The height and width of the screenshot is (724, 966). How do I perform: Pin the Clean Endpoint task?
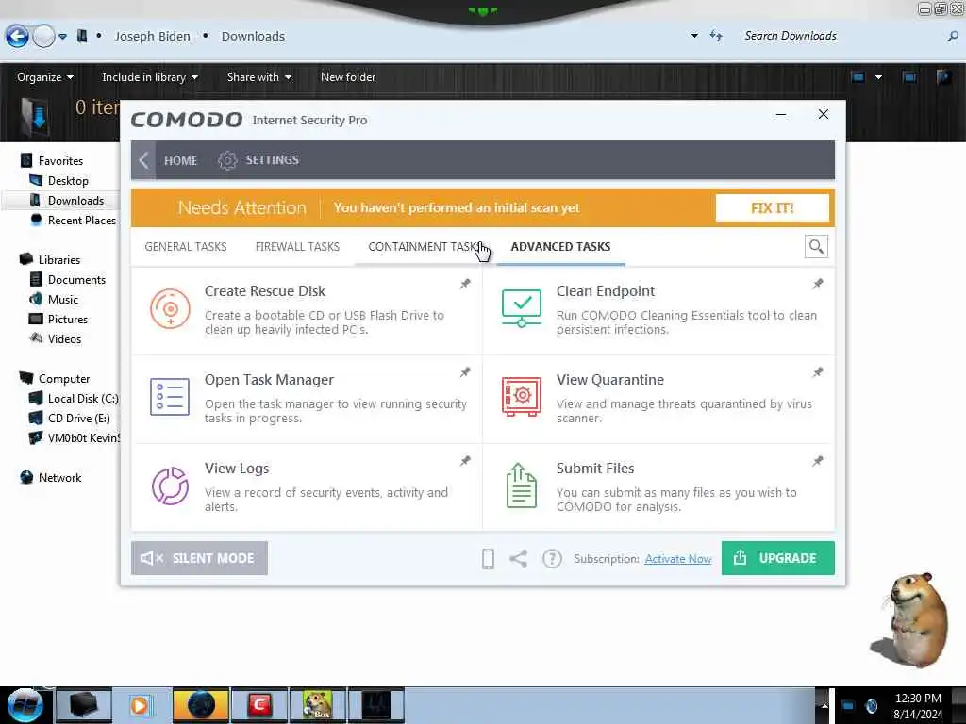click(818, 284)
